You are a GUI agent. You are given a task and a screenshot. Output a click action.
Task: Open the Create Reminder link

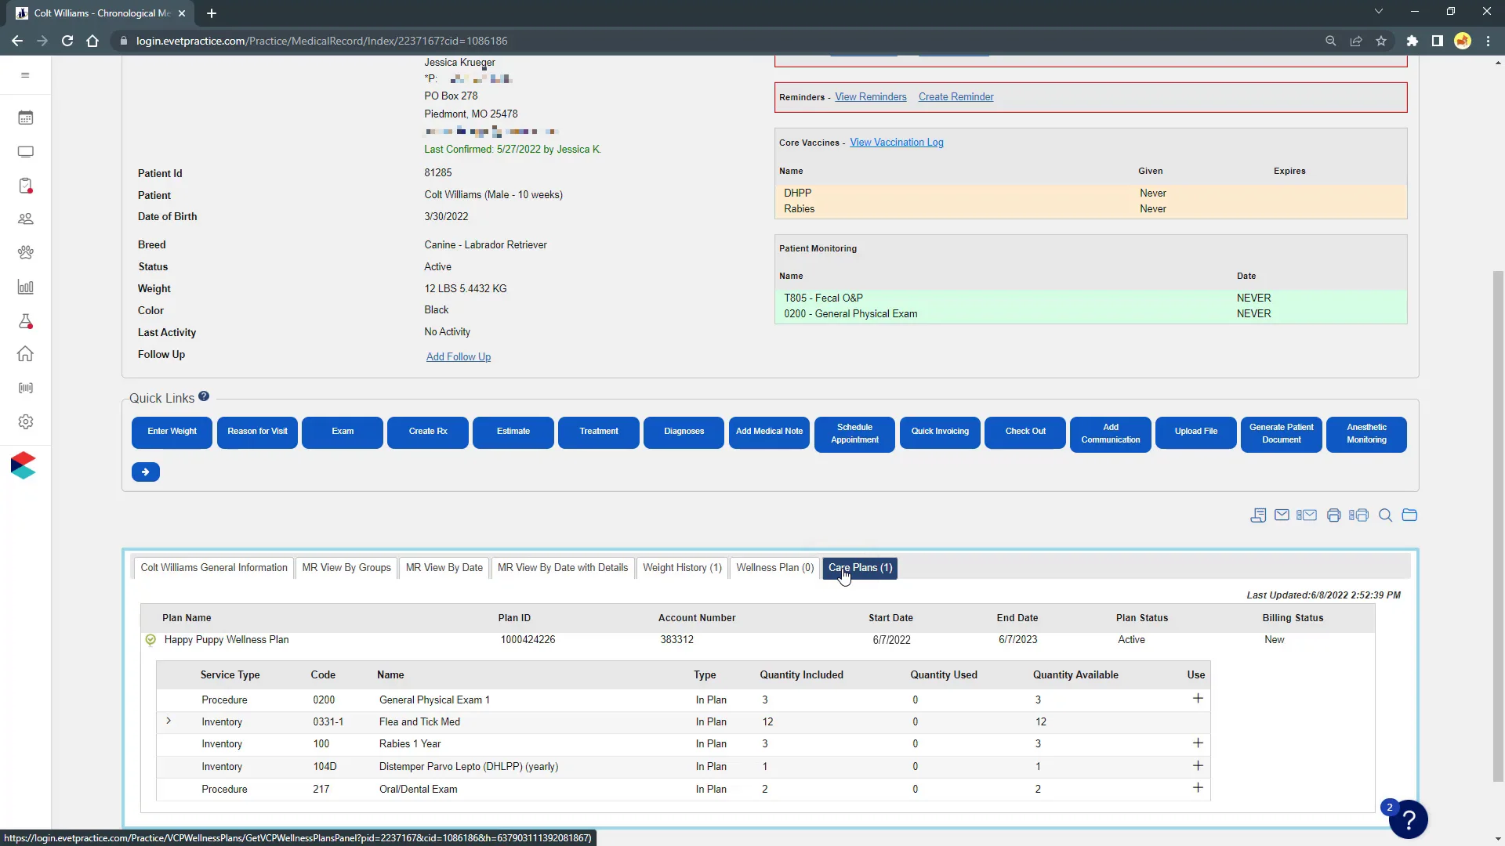tap(956, 97)
